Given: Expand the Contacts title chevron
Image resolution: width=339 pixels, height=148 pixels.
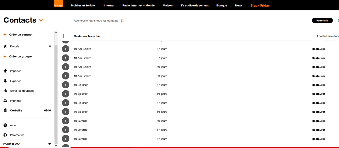Looking at the screenshot, I should (x=41, y=21).
